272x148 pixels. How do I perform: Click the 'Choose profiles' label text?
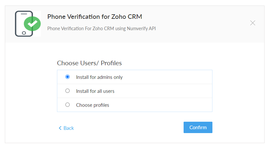point(93,105)
